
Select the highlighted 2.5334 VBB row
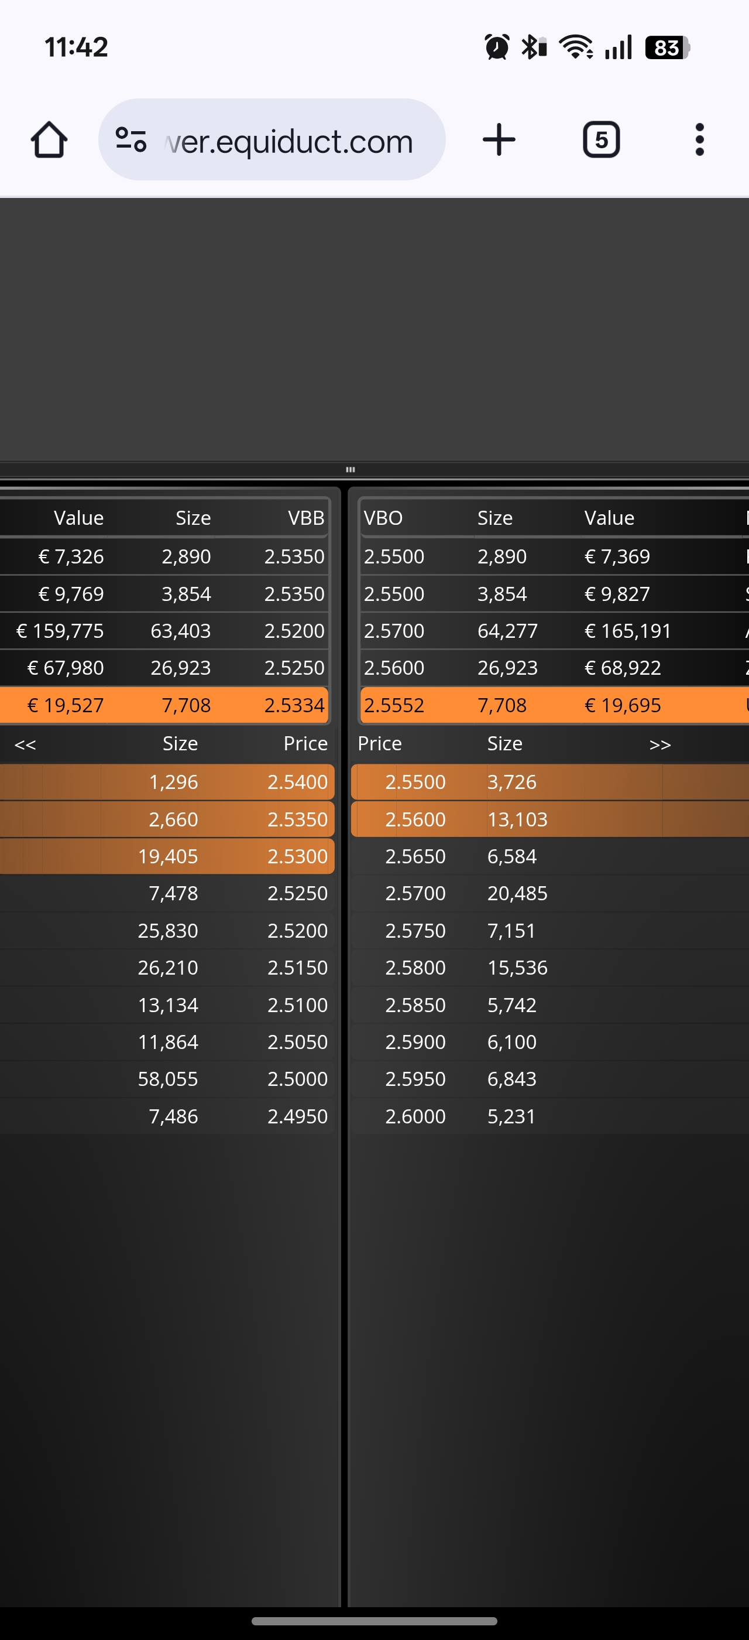click(164, 705)
